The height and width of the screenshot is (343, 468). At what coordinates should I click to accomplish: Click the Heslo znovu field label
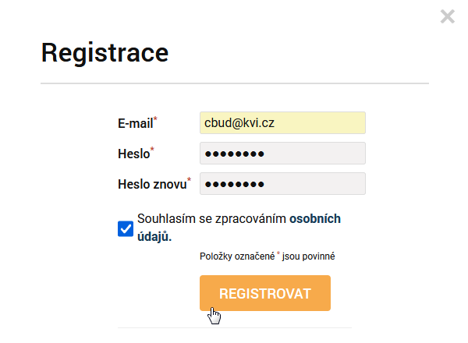coord(152,184)
